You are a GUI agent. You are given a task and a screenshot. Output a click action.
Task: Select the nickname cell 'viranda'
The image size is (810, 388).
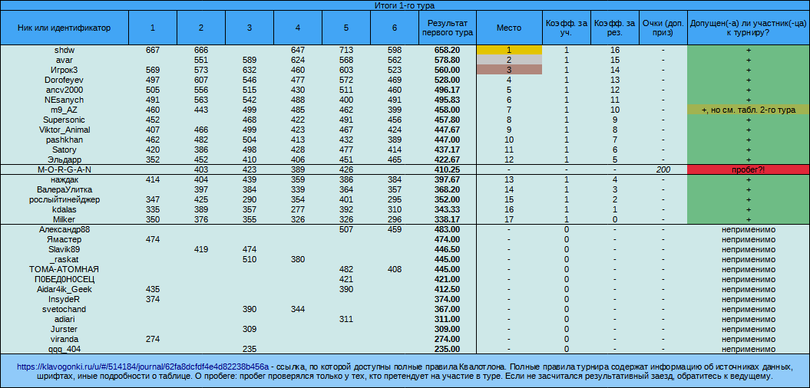point(64,339)
